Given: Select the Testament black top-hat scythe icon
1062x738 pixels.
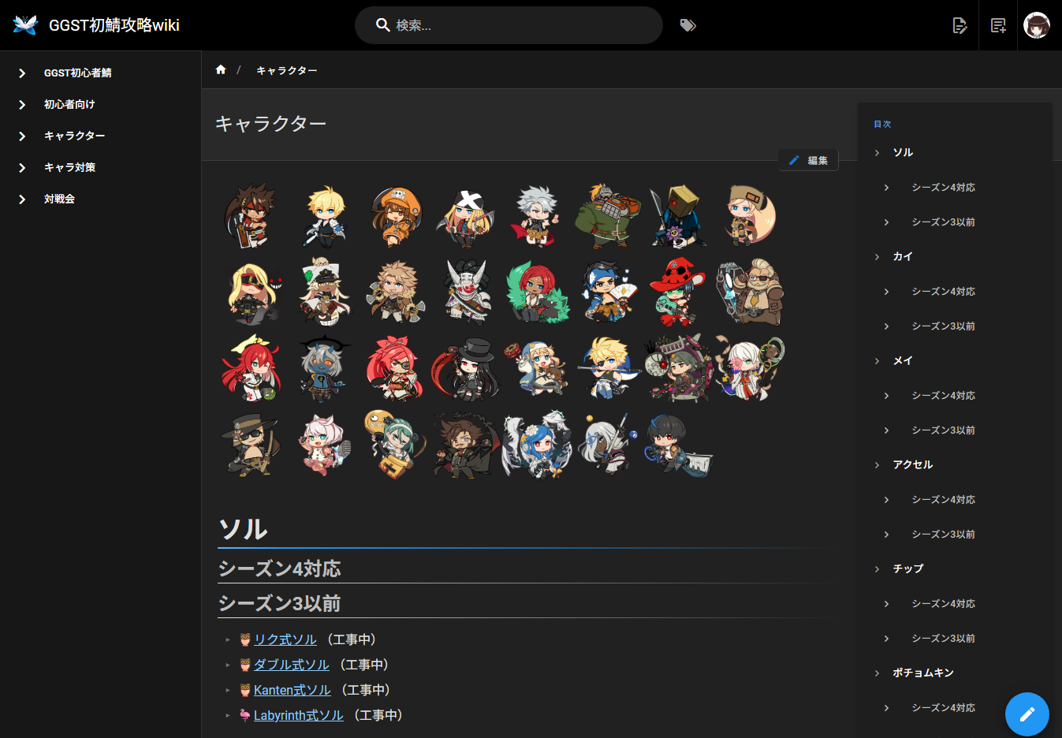Looking at the screenshot, I should pyautogui.click(x=467, y=368).
